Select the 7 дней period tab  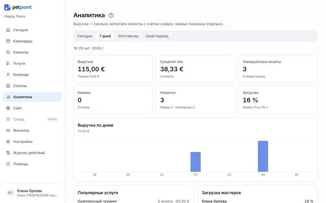105,36
